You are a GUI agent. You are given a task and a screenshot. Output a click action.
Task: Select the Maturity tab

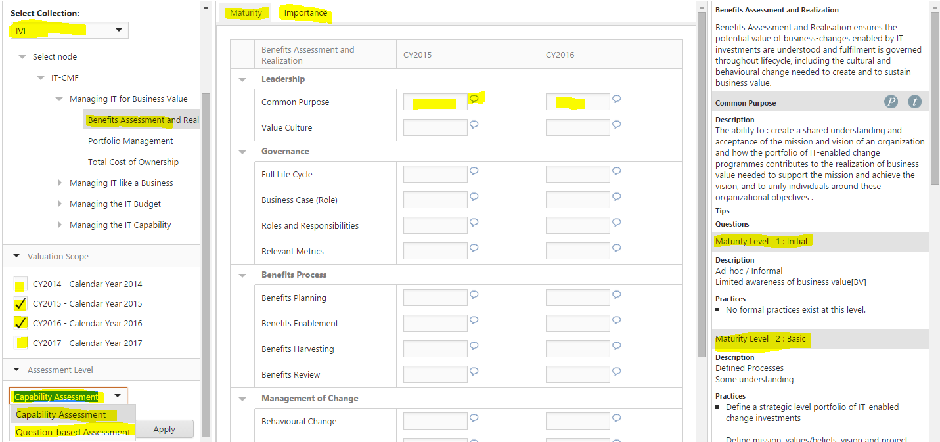(x=246, y=13)
